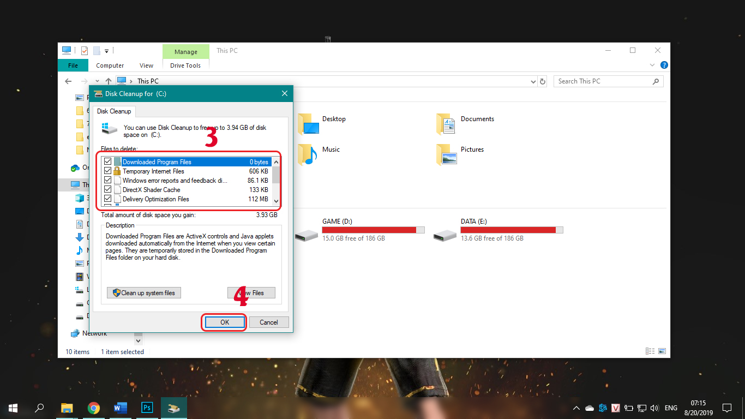Image resolution: width=745 pixels, height=419 pixels.
Task: Open the Desktop folder
Action: pos(322,124)
